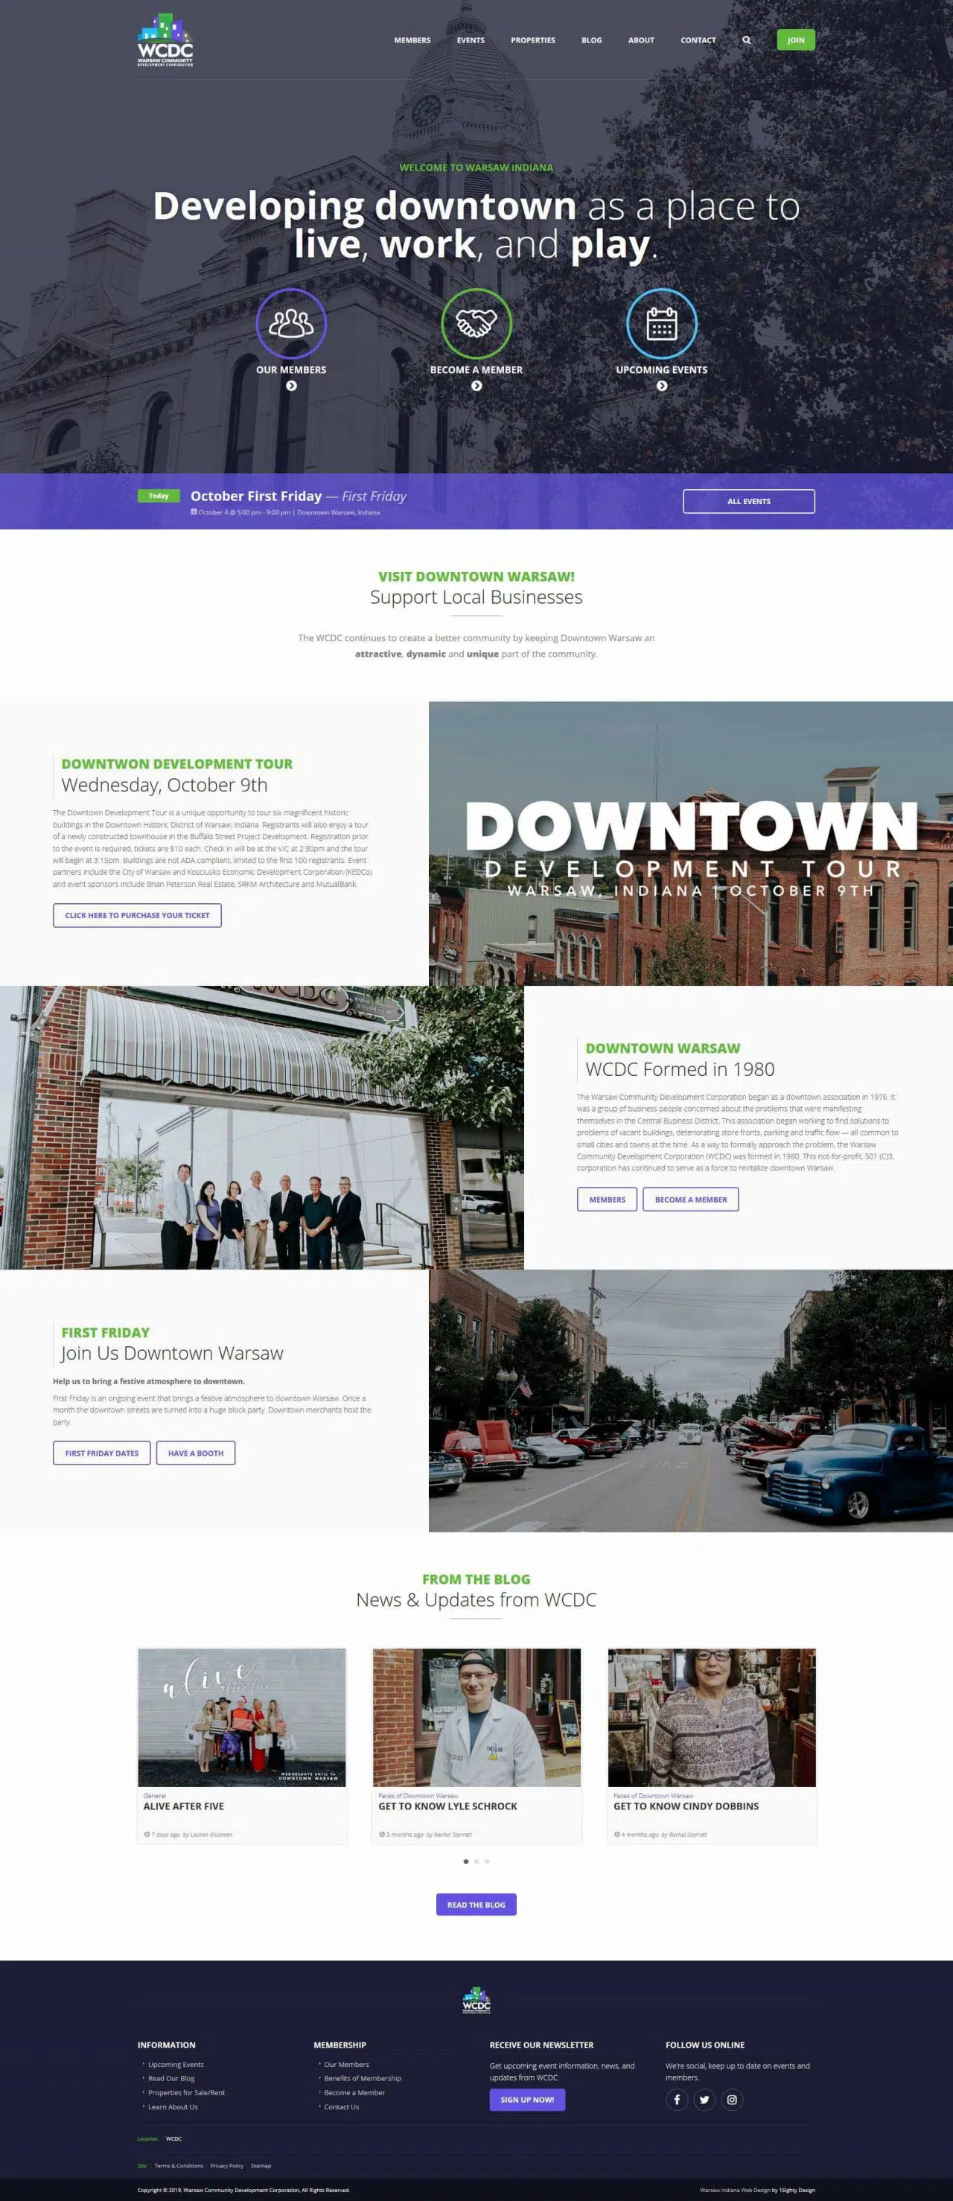The height and width of the screenshot is (2201, 953).
Task: Click the green Join button
Action: click(x=796, y=40)
